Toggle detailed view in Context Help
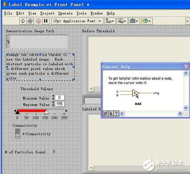The height and width of the screenshot is (174, 190). tap(105, 114)
